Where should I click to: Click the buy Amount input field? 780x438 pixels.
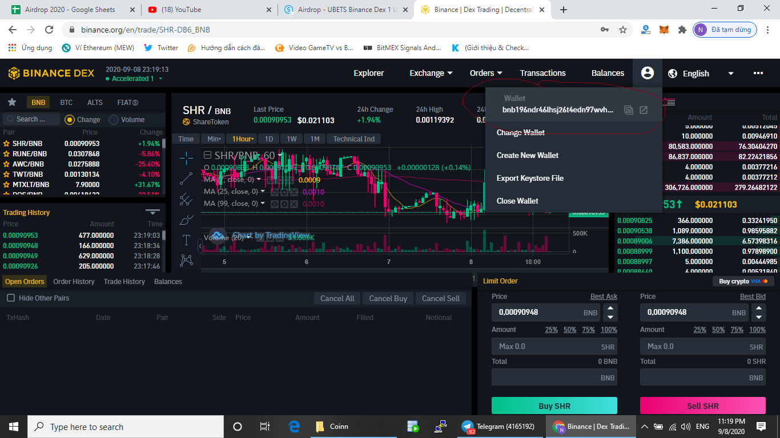[554, 346]
